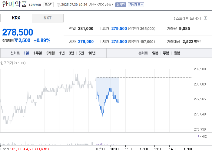The width and height of the screenshot is (212, 153).
Task: Click the 15:00 time axis label
Action: [188, 149]
